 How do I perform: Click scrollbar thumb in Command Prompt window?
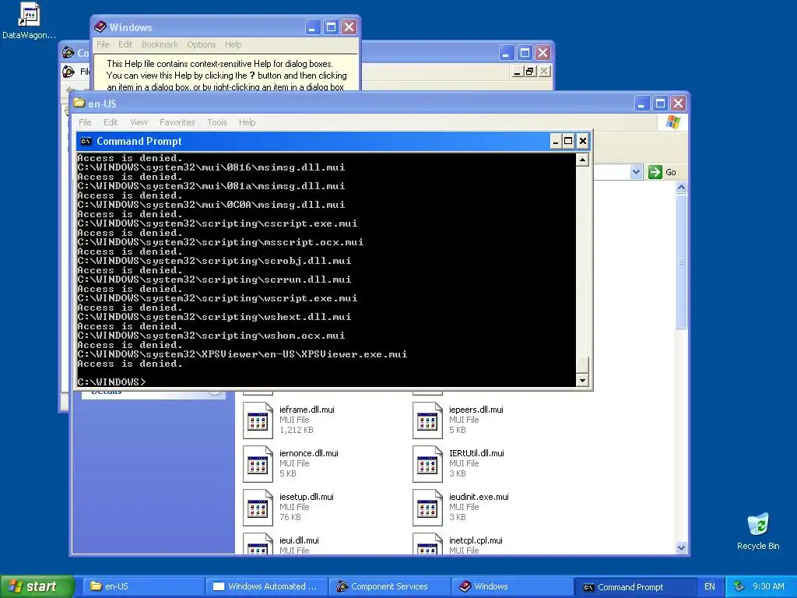click(582, 364)
